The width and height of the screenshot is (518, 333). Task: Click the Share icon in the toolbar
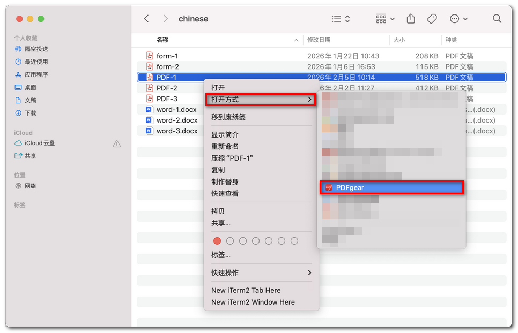click(411, 18)
